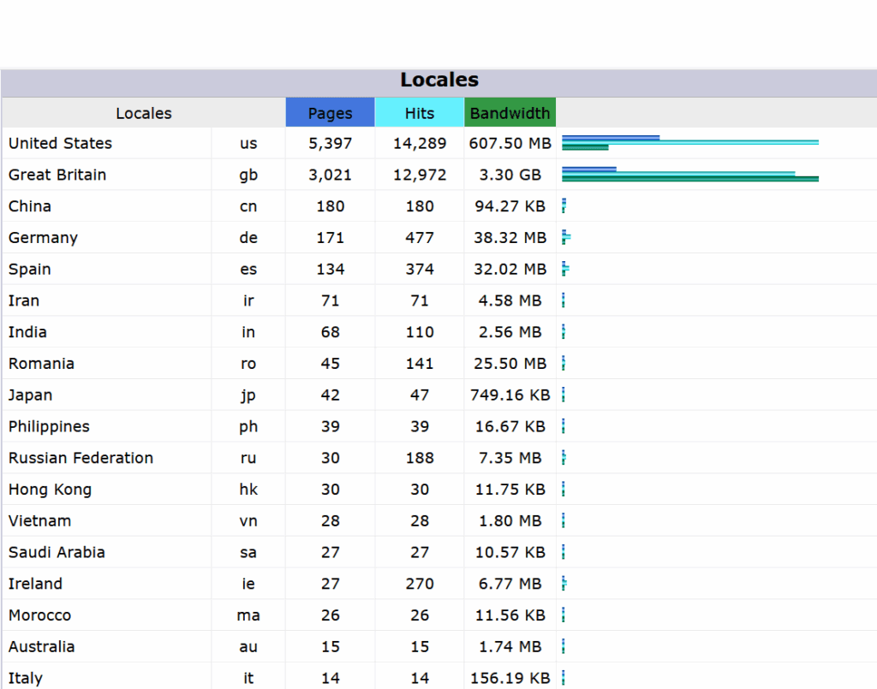The height and width of the screenshot is (689, 877).
Task: Sort table by the Pages column
Action: coord(330,112)
